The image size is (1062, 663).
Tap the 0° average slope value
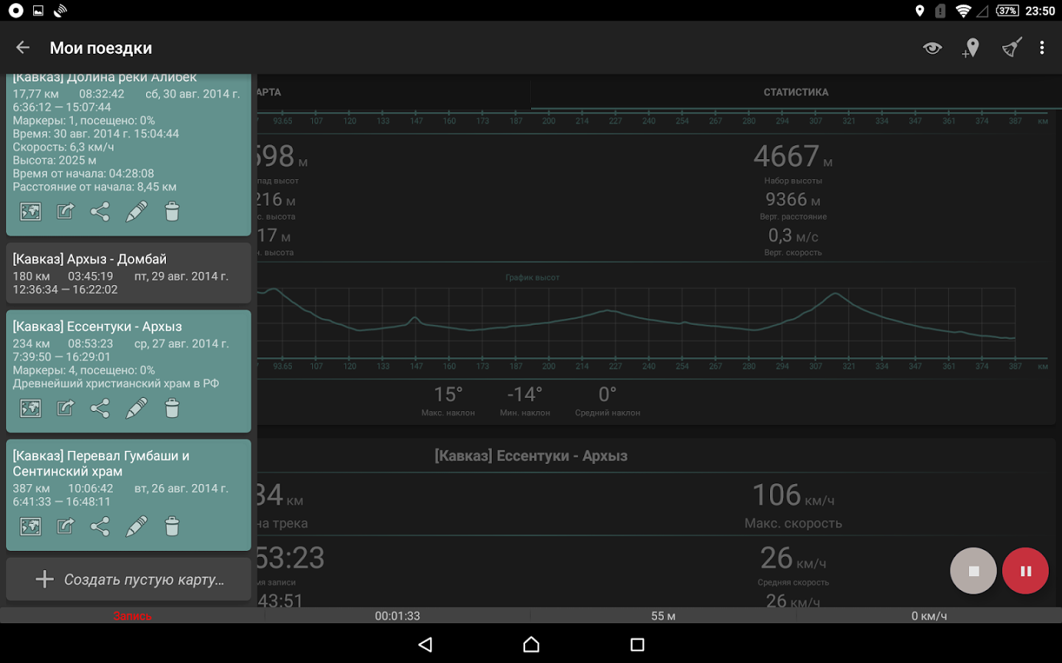point(607,395)
